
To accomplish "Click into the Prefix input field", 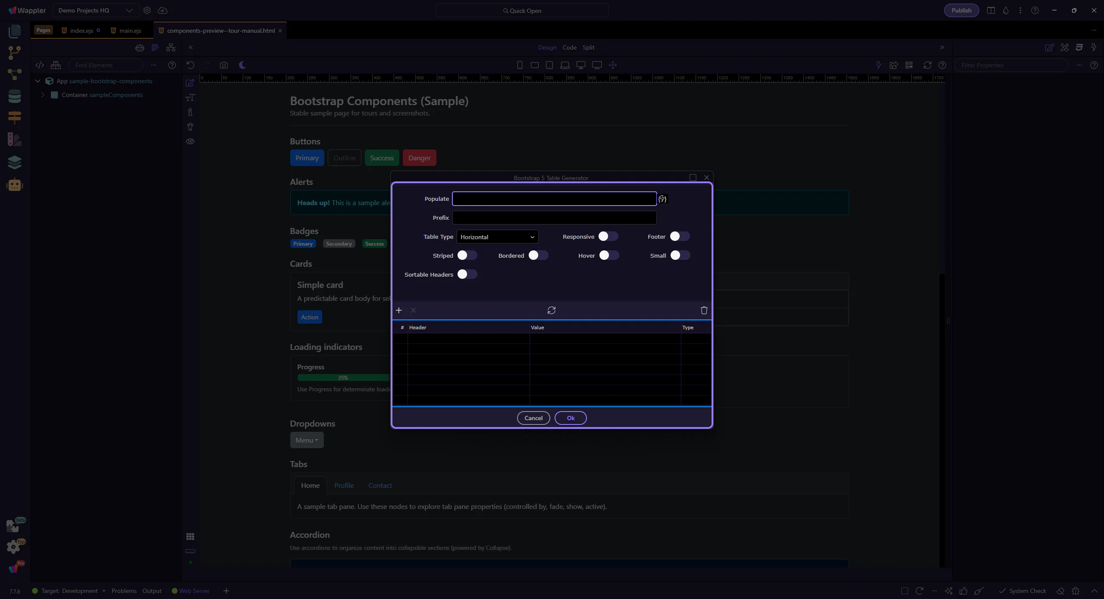I will coord(554,218).
